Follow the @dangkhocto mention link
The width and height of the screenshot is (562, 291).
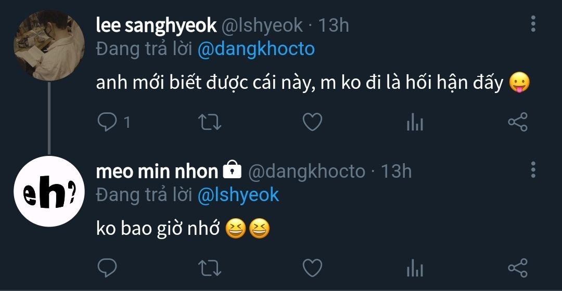point(256,49)
